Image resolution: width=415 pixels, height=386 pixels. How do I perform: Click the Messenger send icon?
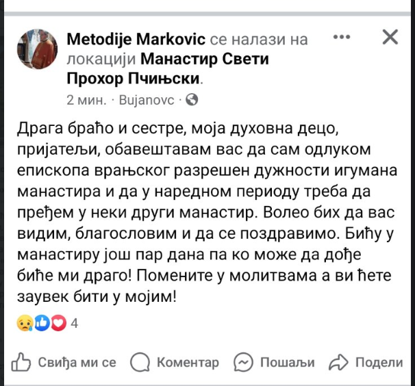coord(243,362)
